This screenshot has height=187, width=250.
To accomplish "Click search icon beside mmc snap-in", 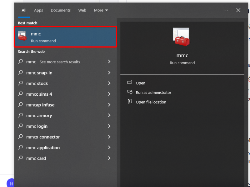I will point(20,72).
